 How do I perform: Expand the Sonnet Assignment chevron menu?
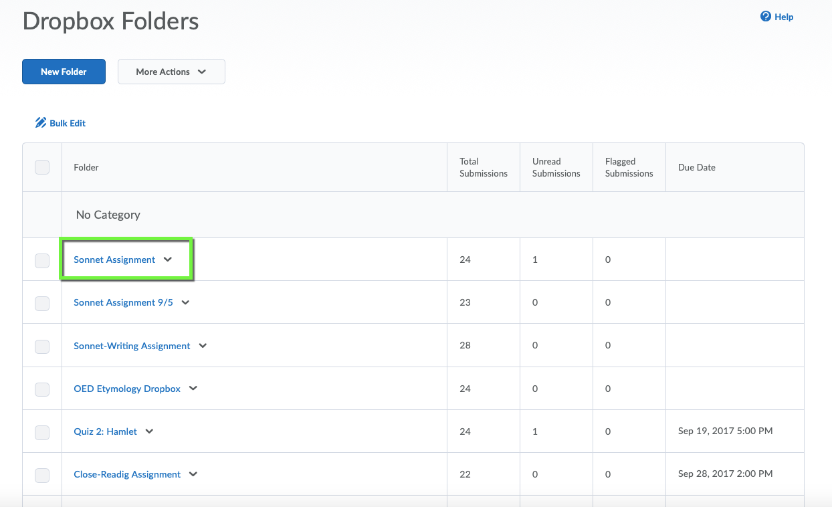(x=168, y=260)
